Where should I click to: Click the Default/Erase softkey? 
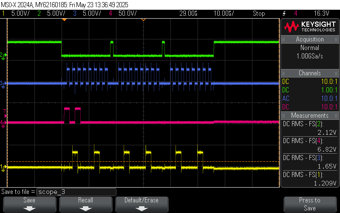click(142, 205)
